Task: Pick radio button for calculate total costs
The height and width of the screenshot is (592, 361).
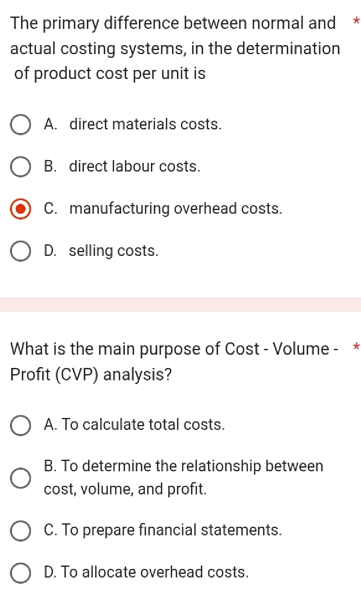Action: click(20, 425)
